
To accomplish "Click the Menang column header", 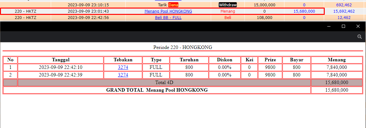I will click(336, 60).
